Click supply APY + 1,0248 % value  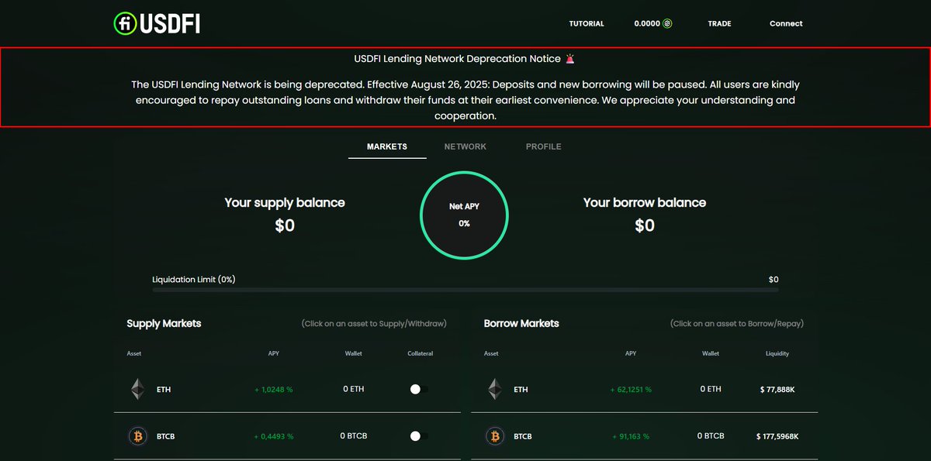coord(274,390)
